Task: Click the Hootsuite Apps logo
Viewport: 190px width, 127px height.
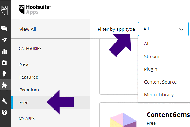Action: pos(35,10)
